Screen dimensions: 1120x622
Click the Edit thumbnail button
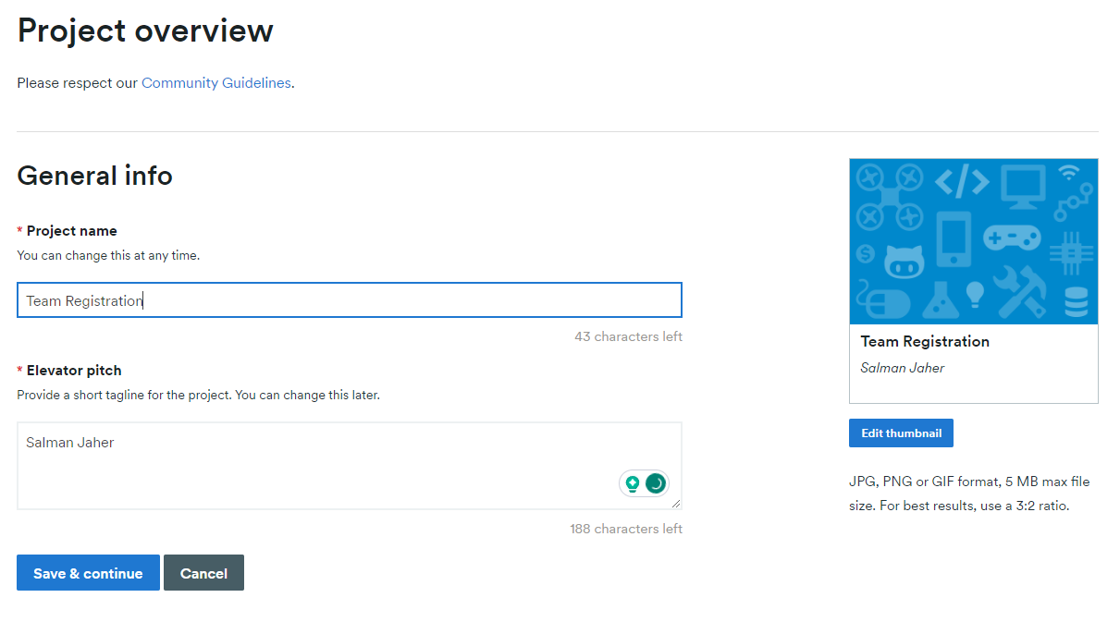tap(900, 433)
